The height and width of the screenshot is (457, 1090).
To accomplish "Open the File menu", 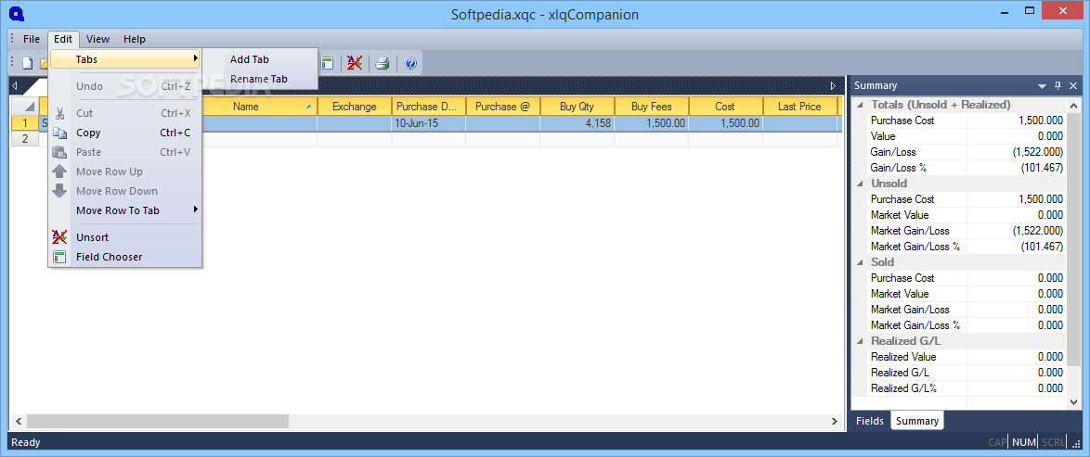I will [x=32, y=39].
